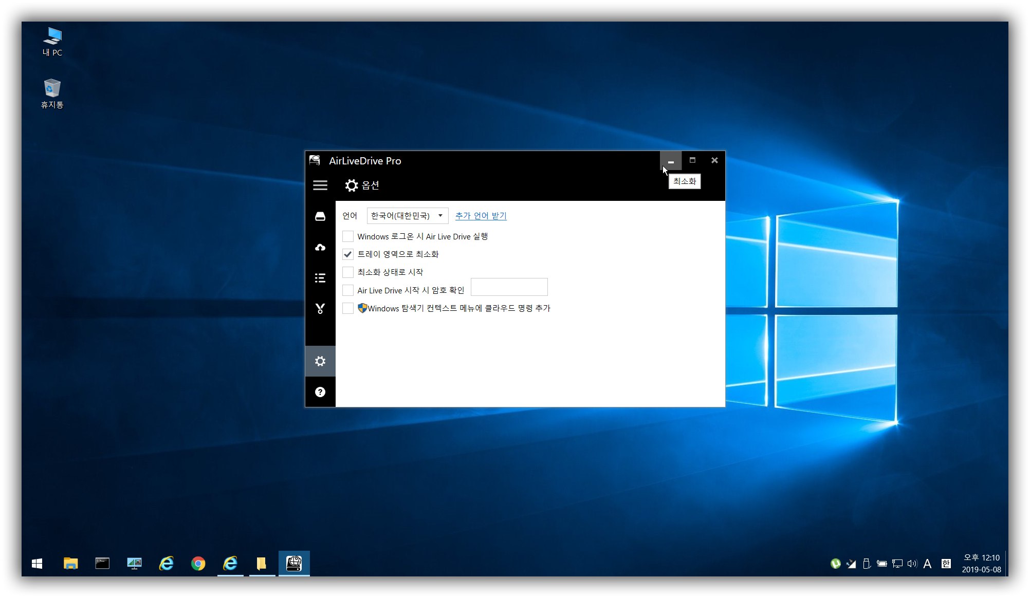Click the input mode A indicator
The width and height of the screenshot is (1030, 598).
coord(927,564)
